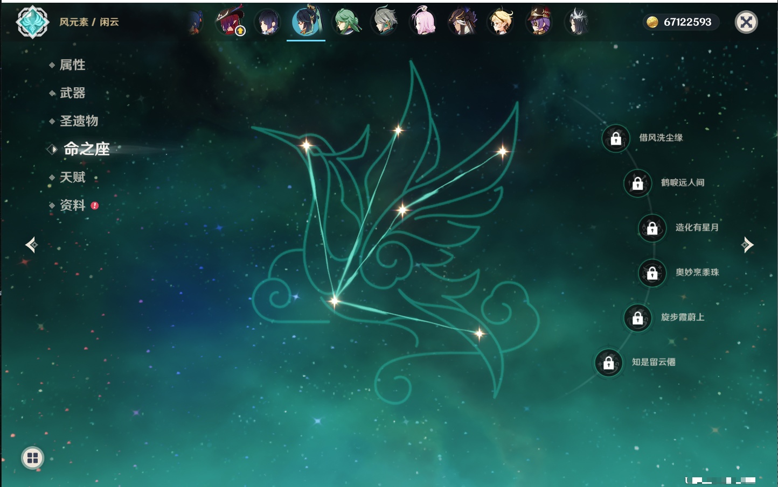Select the green-haired character portrait
This screenshot has height=487, width=778.
[x=345, y=22]
